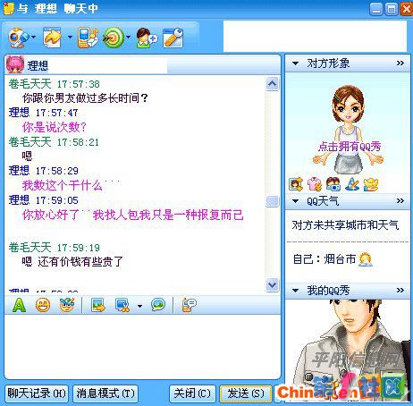Click the QQ show blue figure icon
The width and height of the screenshot is (413, 406).
coord(352,184)
